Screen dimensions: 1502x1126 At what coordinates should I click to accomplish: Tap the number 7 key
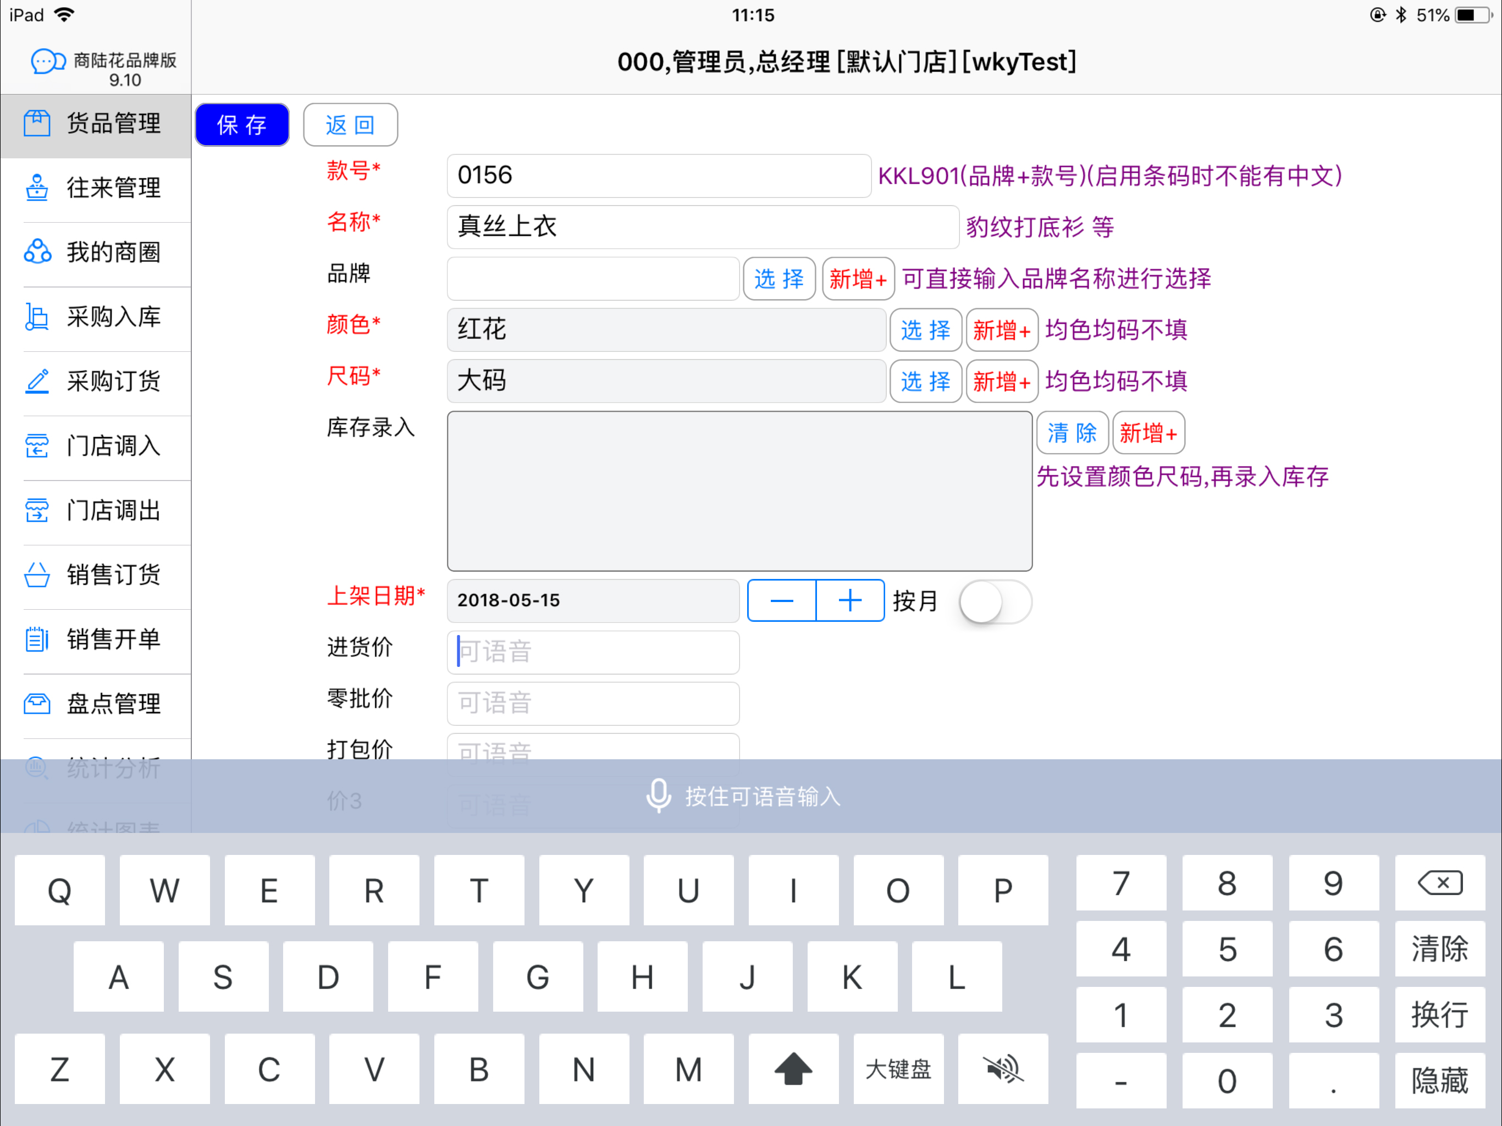click(x=1121, y=883)
